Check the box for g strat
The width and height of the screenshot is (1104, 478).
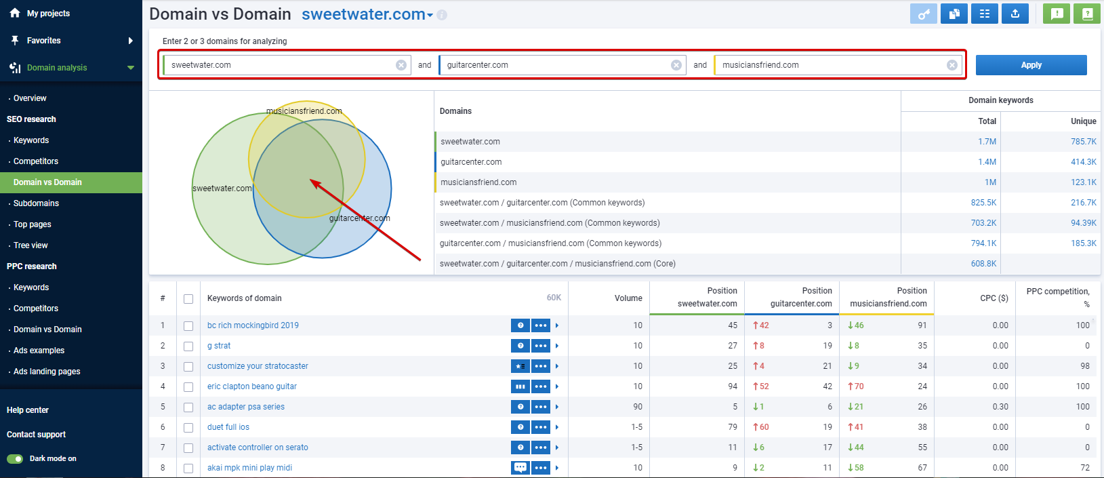[188, 346]
